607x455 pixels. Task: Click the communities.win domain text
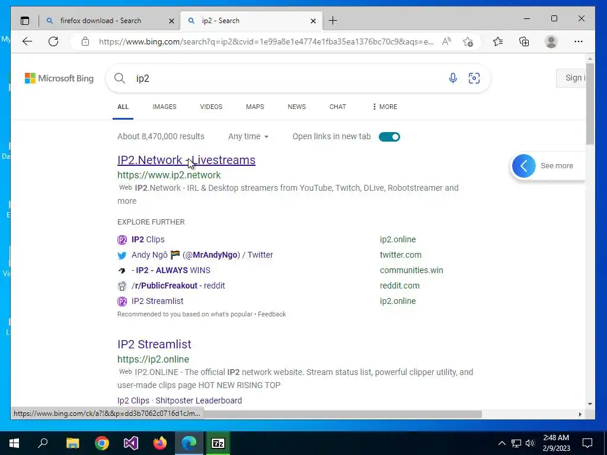pyautogui.click(x=411, y=270)
